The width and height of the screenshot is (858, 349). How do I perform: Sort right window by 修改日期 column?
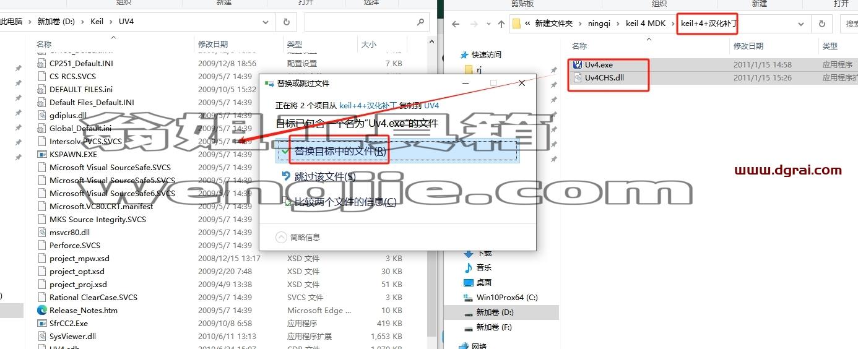748,46
